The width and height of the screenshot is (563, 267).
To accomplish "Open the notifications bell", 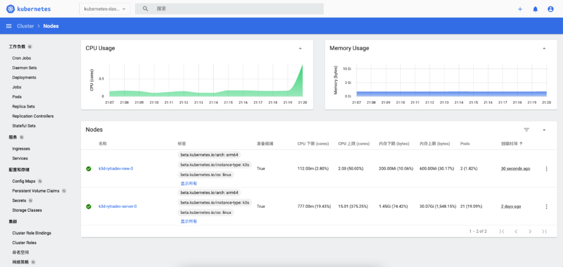I will coord(535,9).
